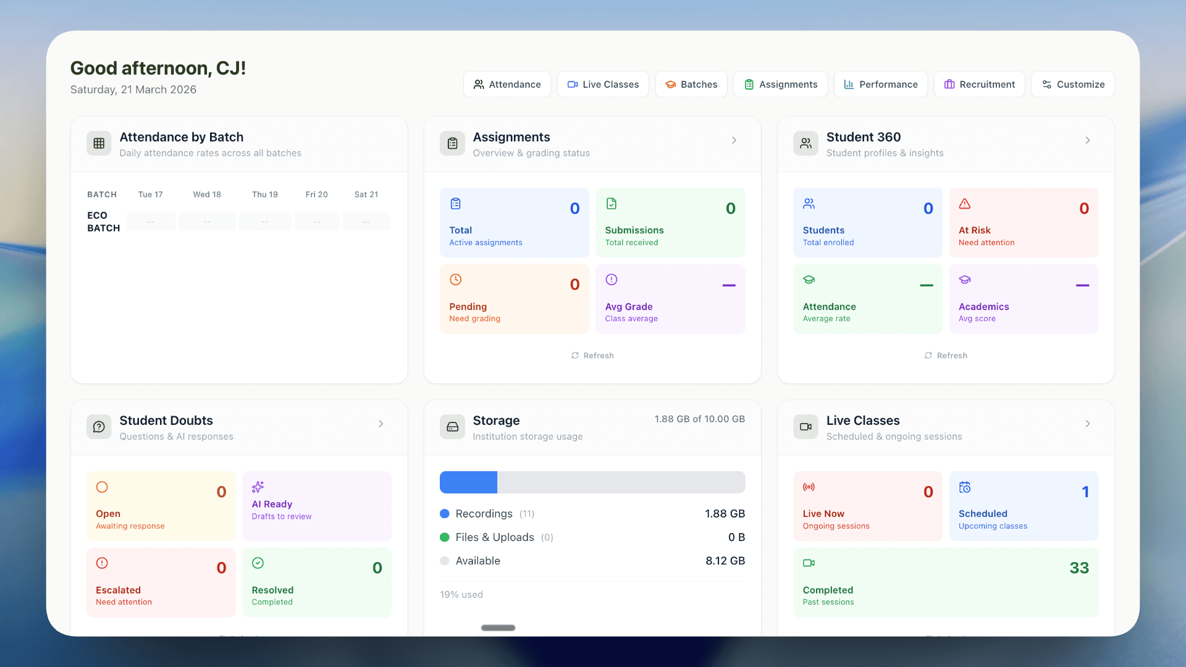Click the At Risk warning triangle icon

pos(965,203)
